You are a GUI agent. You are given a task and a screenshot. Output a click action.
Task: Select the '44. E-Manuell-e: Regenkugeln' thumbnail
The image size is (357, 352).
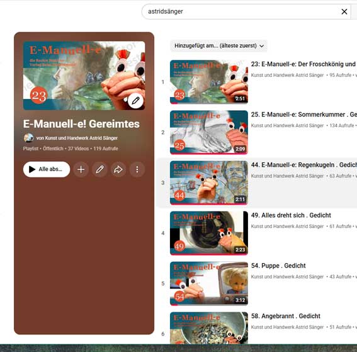[209, 183]
